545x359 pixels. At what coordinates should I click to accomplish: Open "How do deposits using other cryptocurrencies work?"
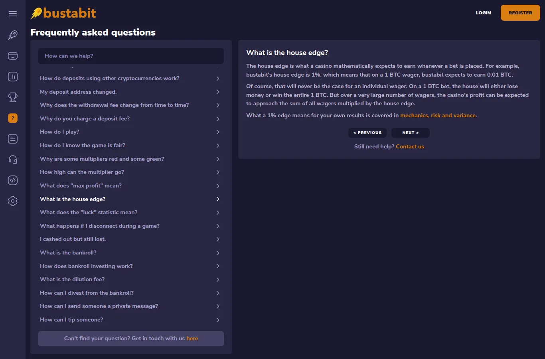(x=131, y=79)
